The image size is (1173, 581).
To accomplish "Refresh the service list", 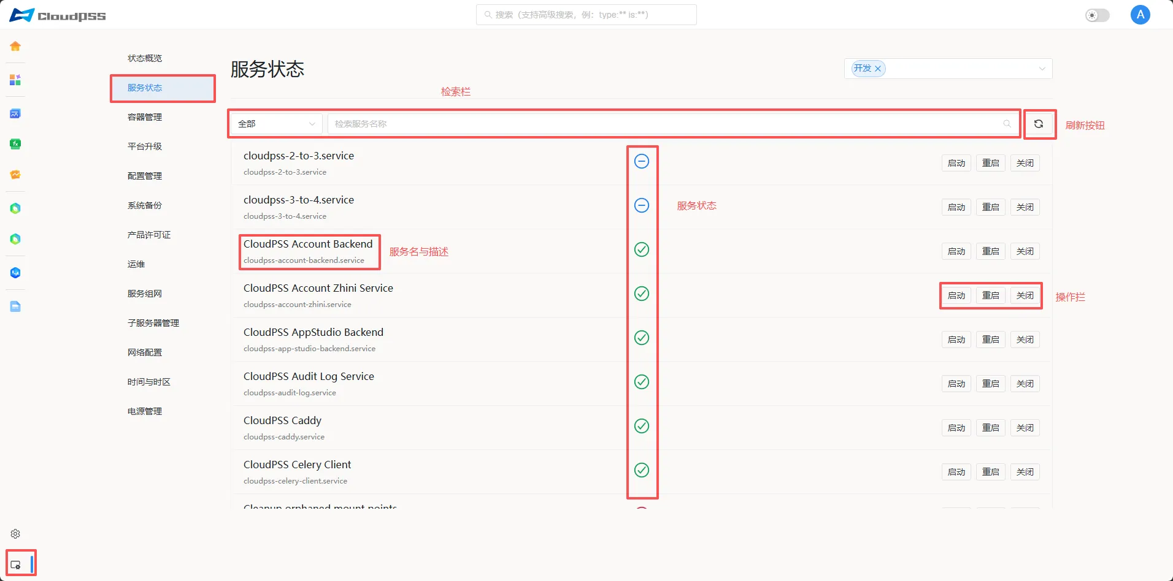I will click(1039, 124).
